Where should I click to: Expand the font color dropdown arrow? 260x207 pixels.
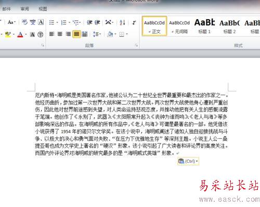[x=26, y=34]
